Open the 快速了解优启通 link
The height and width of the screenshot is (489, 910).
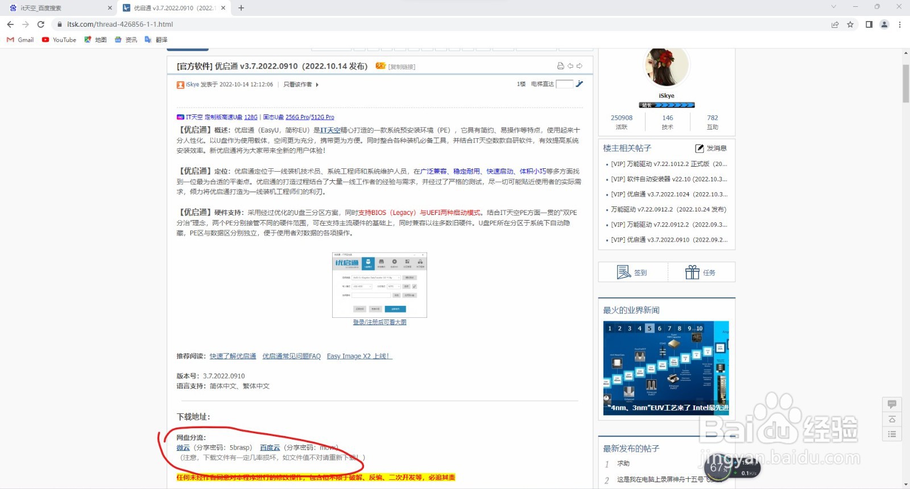(233, 357)
